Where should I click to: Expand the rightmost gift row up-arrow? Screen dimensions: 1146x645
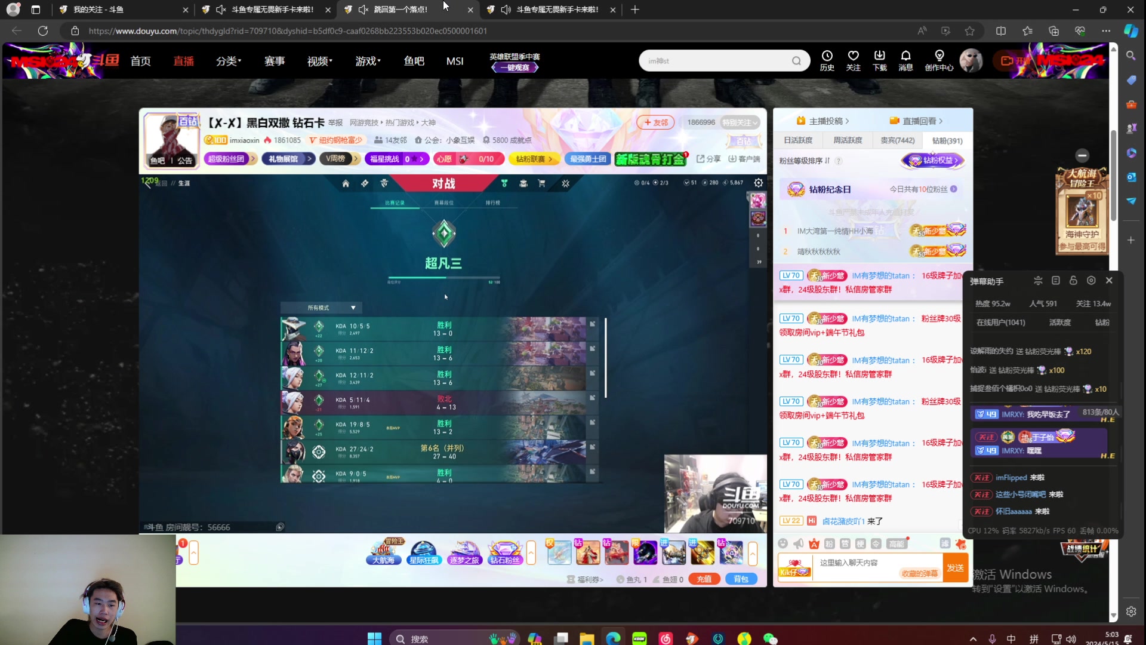click(x=753, y=553)
